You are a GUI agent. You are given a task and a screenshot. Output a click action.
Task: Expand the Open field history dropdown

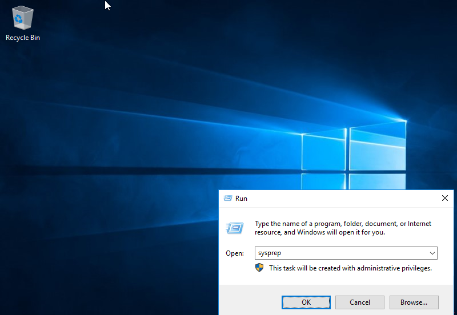click(432, 253)
